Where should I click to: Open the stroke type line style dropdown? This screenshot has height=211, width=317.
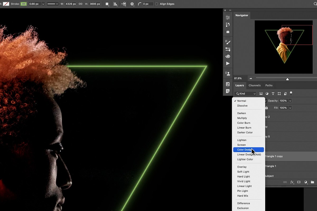pyautogui.click(x=53, y=4)
